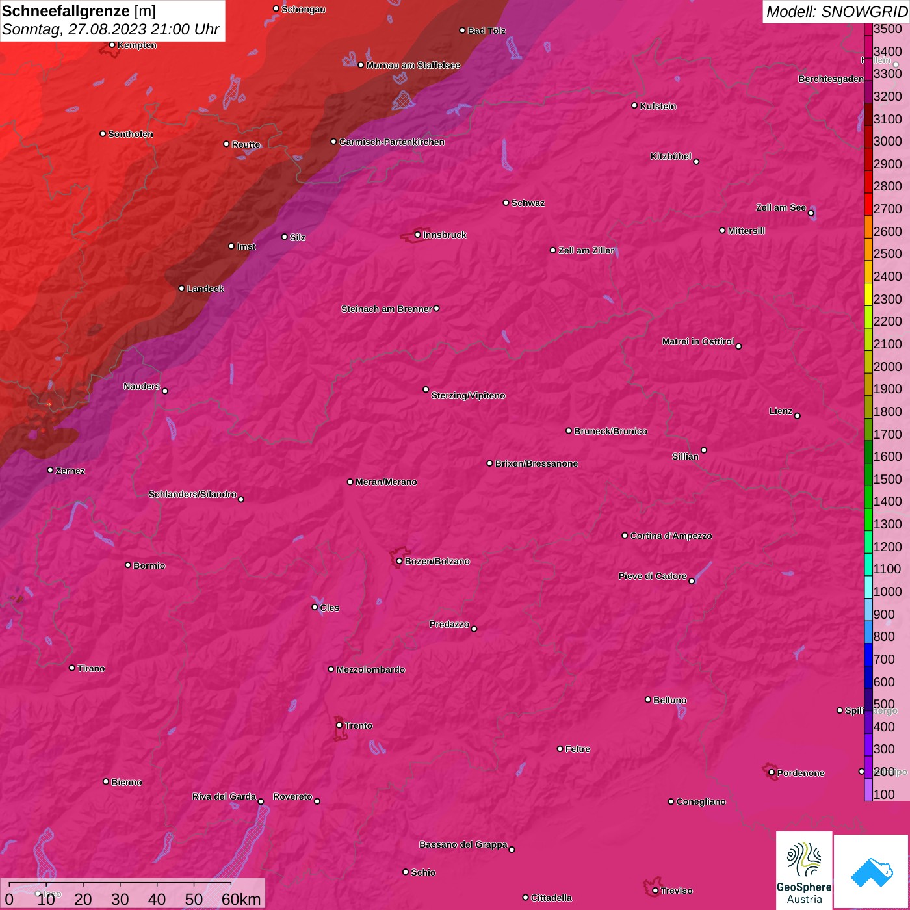Click the 'Matrei in Osttirol' label
Image resolution: width=910 pixels, height=910 pixels.
pyautogui.click(x=698, y=341)
